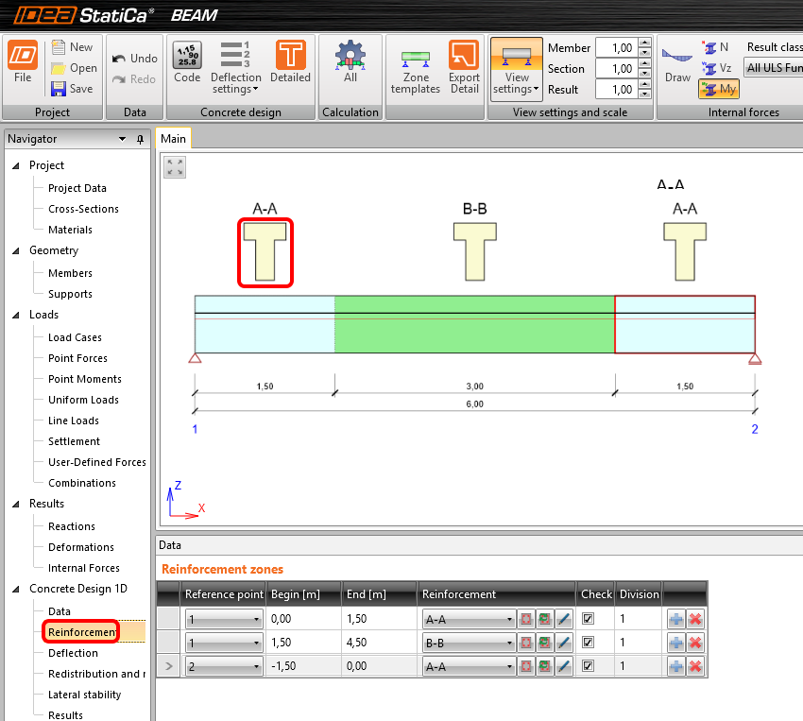Click the fit-to-view icon in Main

point(175,167)
